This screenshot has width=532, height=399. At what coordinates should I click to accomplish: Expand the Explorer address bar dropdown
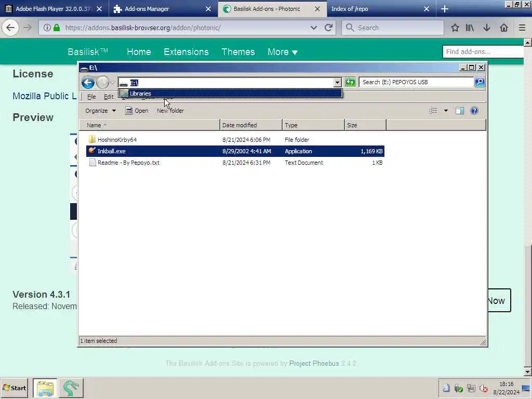click(x=337, y=83)
